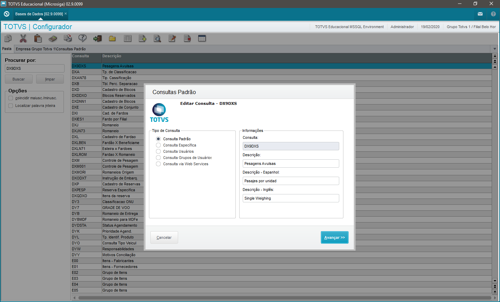This screenshot has height=302, width=500.
Task: Select the Consulta Padrão radio option
Action: click(158, 139)
